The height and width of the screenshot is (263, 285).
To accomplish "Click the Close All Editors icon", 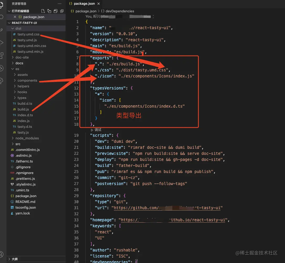I will click(x=62, y=11).
